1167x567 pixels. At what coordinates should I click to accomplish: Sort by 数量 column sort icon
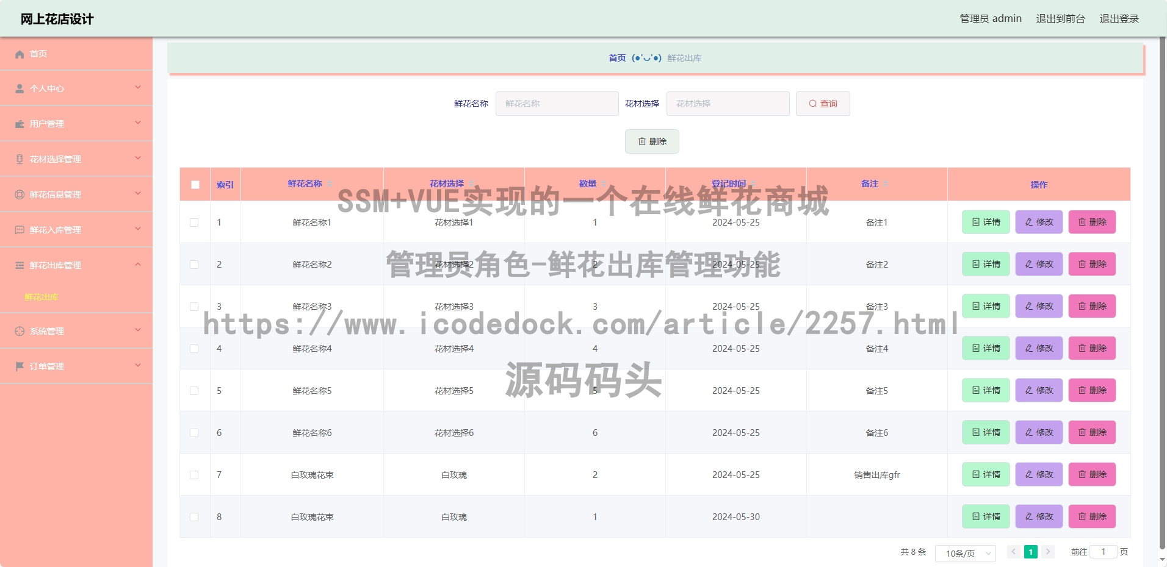click(604, 184)
